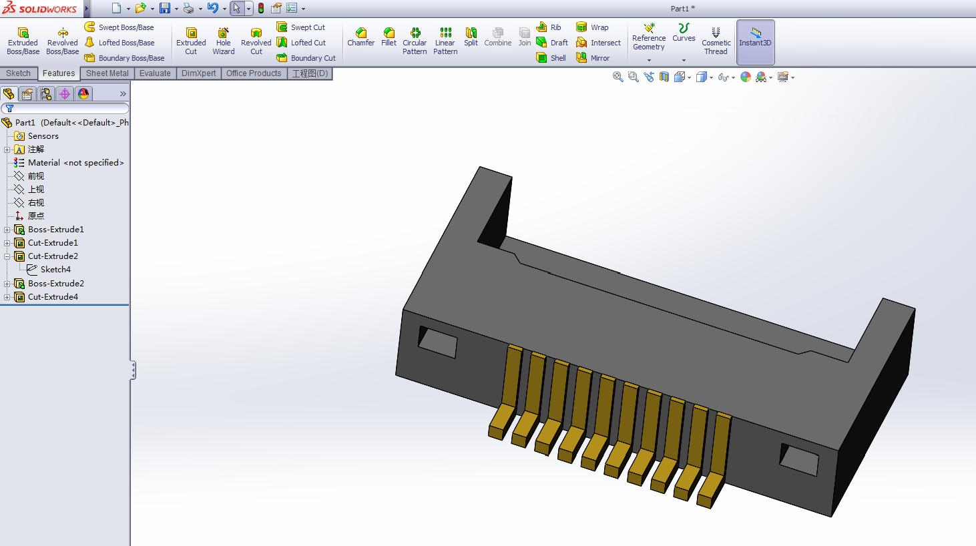Choose Lofted Boss/Base
The width and height of the screenshot is (976, 546).
119,43
